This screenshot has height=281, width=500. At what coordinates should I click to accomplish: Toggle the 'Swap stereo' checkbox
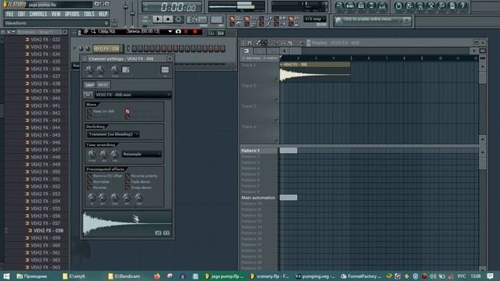click(x=127, y=187)
